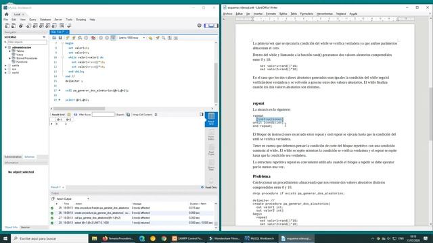Click the Filter objects search field
Screen dimensions: 433x243
click(x=27, y=42)
